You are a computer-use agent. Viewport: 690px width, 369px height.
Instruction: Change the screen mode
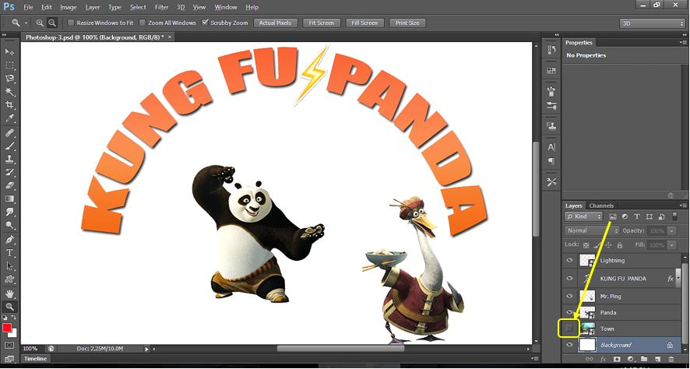pos(9,359)
